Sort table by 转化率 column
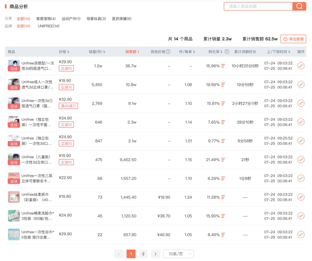Image resolution: width=312 pixels, height=261 pixels. [216, 52]
